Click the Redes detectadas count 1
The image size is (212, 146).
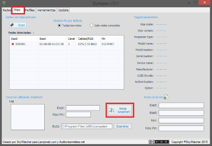[33, 33]
